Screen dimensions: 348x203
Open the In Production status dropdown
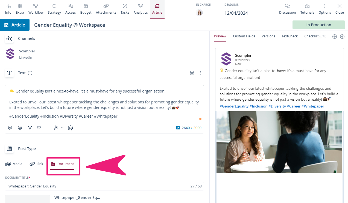tap(318, 25)
